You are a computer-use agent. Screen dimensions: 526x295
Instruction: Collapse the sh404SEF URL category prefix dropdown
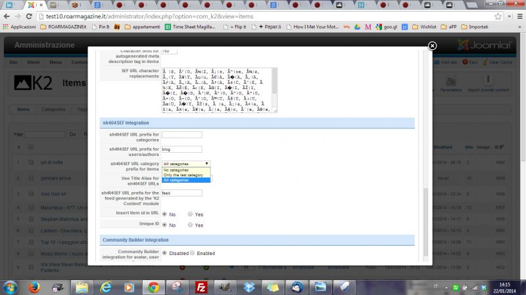pos(186,164)
